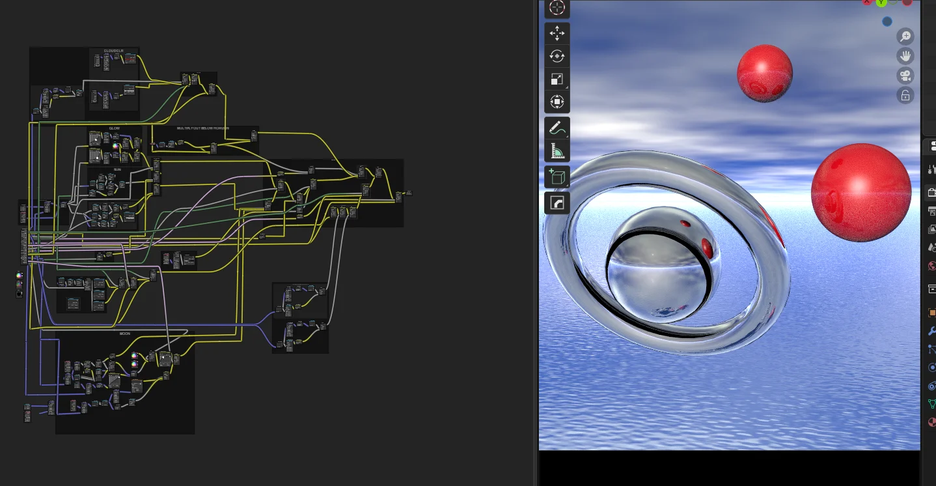Viewport: 936px width, 486px height.
Task: Toggle camera view using the camera gizmo
Action: pos(905,76)
